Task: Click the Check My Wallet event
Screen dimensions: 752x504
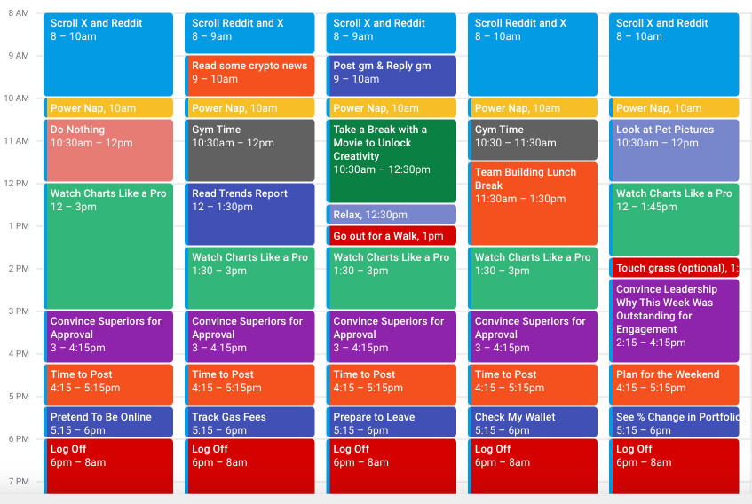Action: [x=533, y=422]
